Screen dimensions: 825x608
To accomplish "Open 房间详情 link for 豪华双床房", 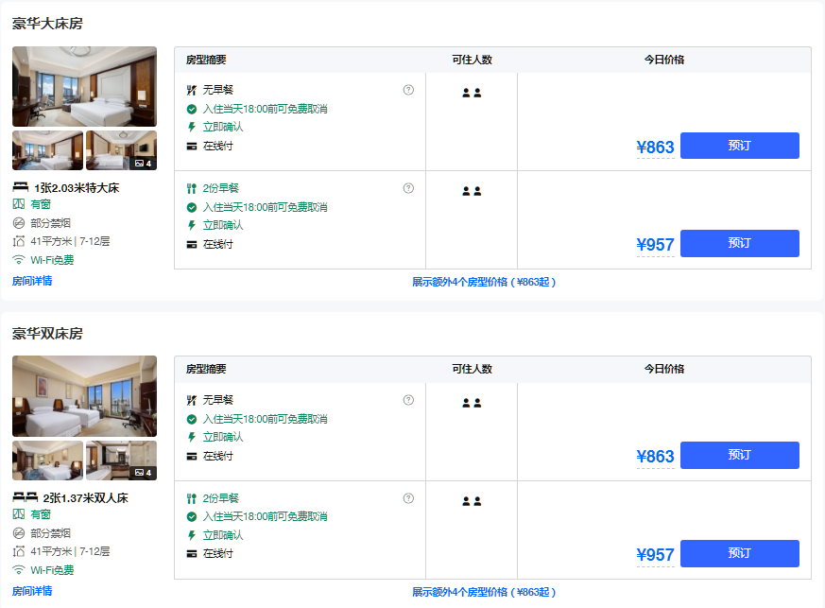I will coord(32,591).
